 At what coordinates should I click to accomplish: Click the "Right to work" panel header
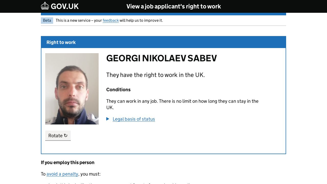(x=61, y=42)
